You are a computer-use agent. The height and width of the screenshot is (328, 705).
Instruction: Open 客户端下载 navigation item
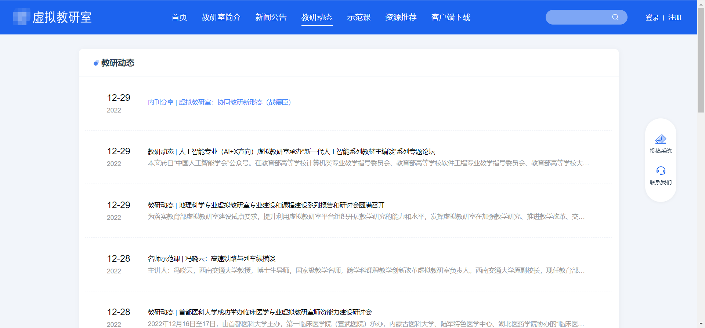click(451, 17)
